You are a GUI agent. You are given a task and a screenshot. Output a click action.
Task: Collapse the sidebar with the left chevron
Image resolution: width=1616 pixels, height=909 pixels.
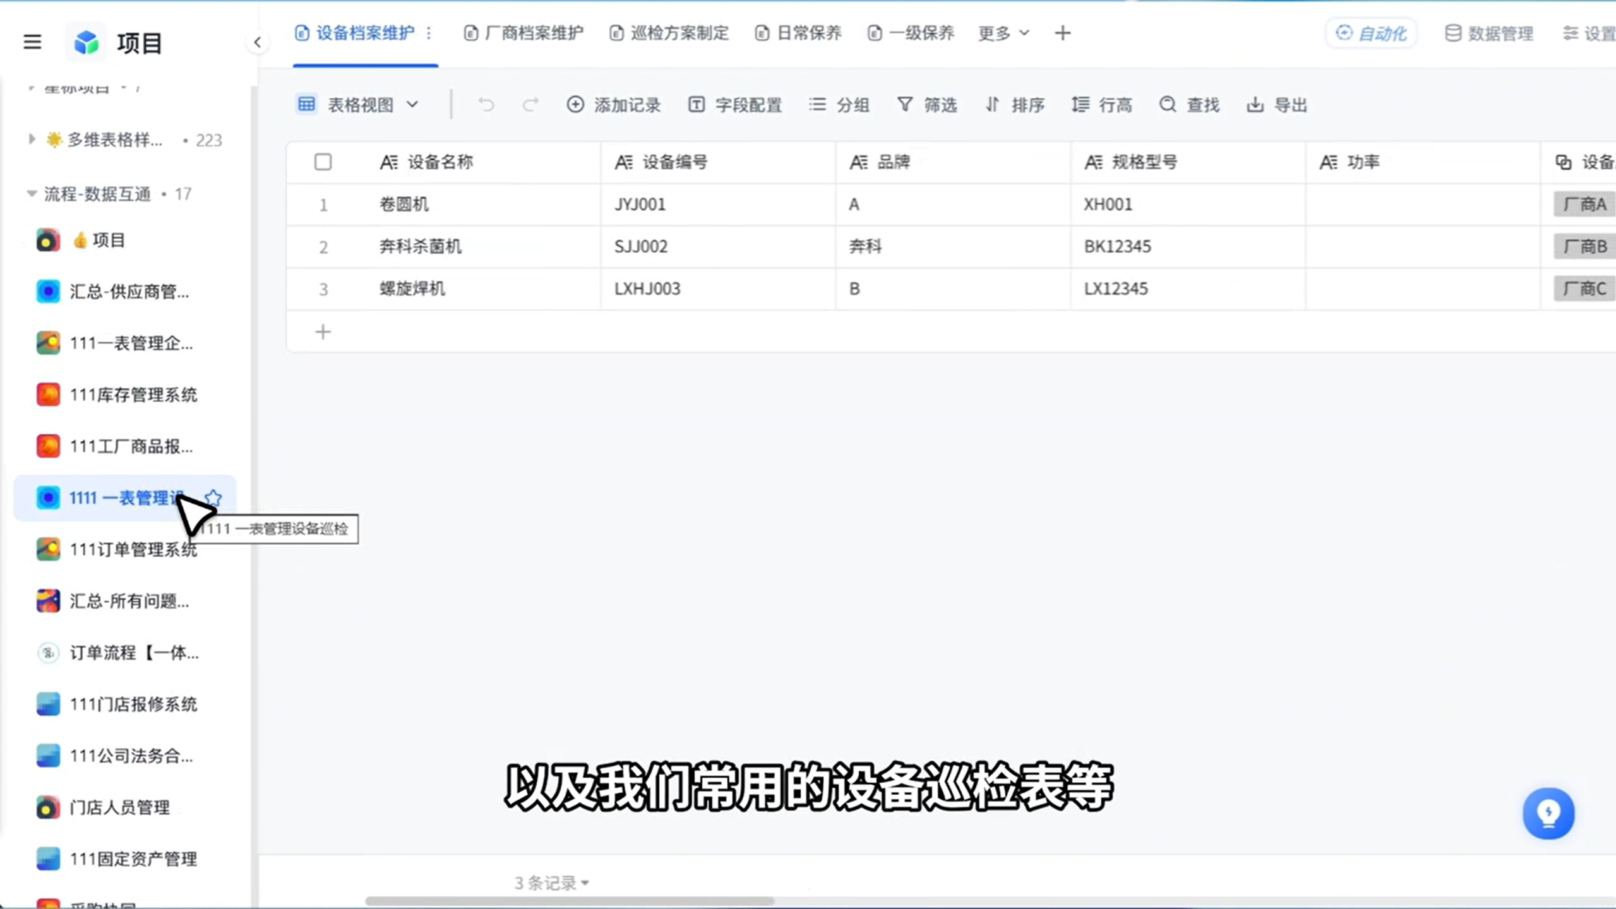[x=257, y=42]
